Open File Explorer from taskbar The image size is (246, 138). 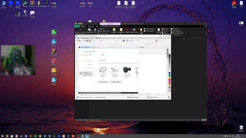pos(7,136)
